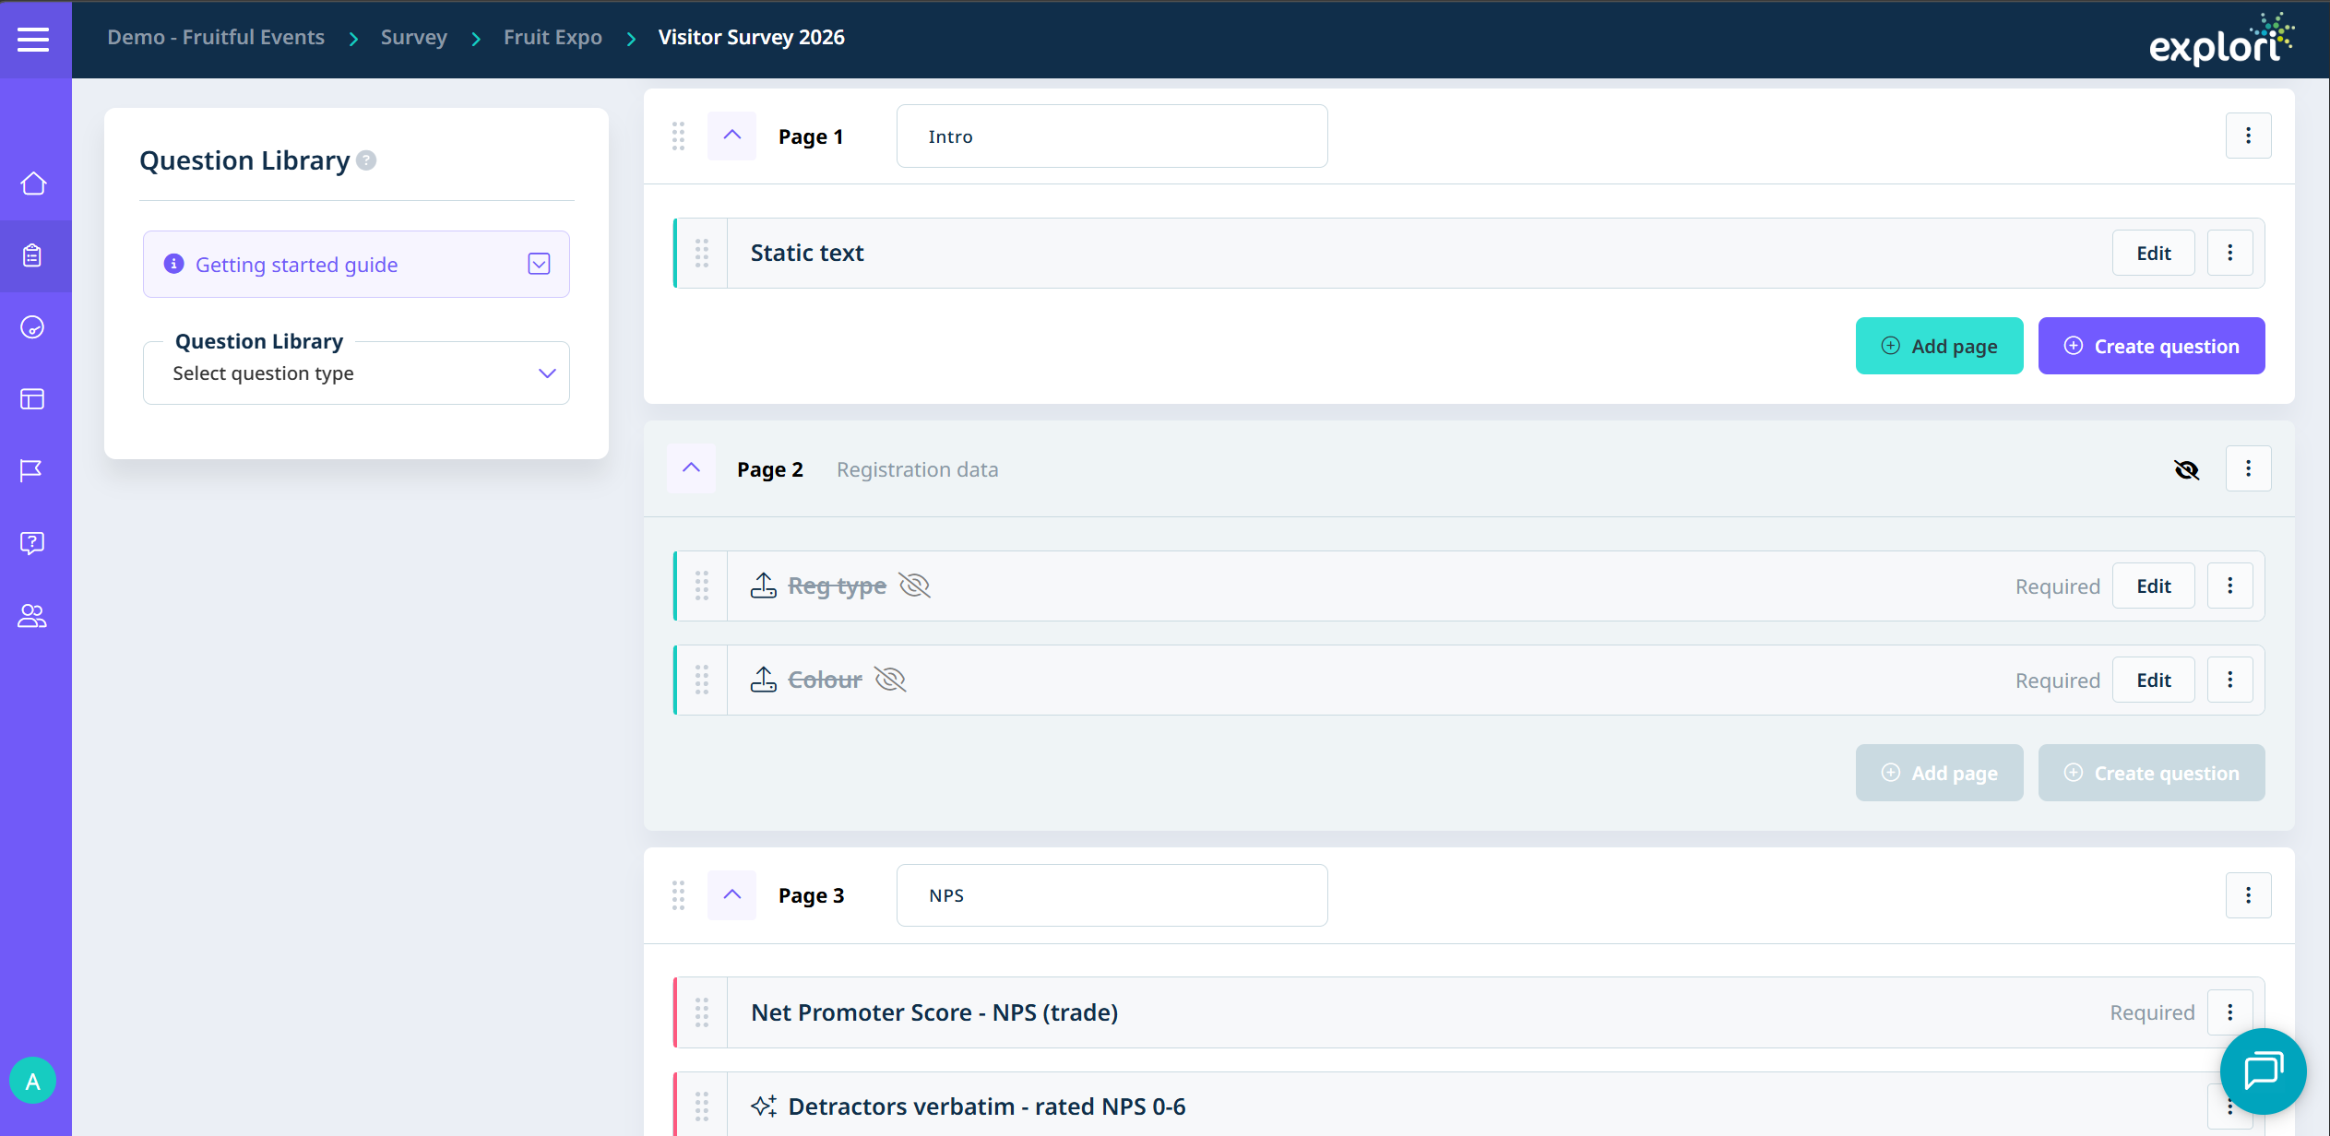2330x1136 pixels.
Task: Go to home in sidebar
Action: pyautogui.click(x=33, y=183)
